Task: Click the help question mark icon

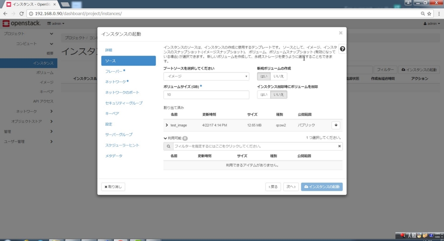Action: pos(343,49)
